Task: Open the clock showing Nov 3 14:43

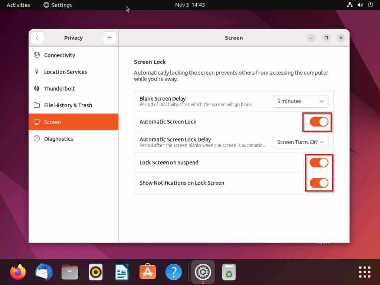Action: click(190, 5)
